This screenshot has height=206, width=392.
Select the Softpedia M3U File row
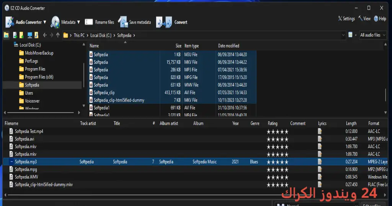(173, 54)
